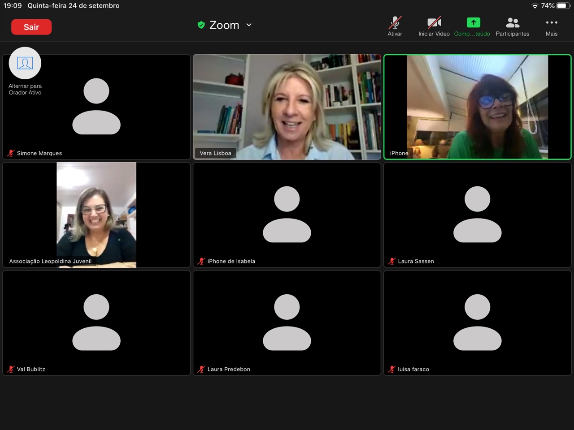Tap the date Quinta-feira 24 de setembro

click(74, 6)
